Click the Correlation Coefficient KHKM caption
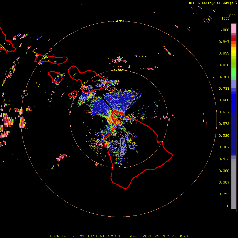Image resolution: width=238 pixels, height=238 pixels. 120,236
